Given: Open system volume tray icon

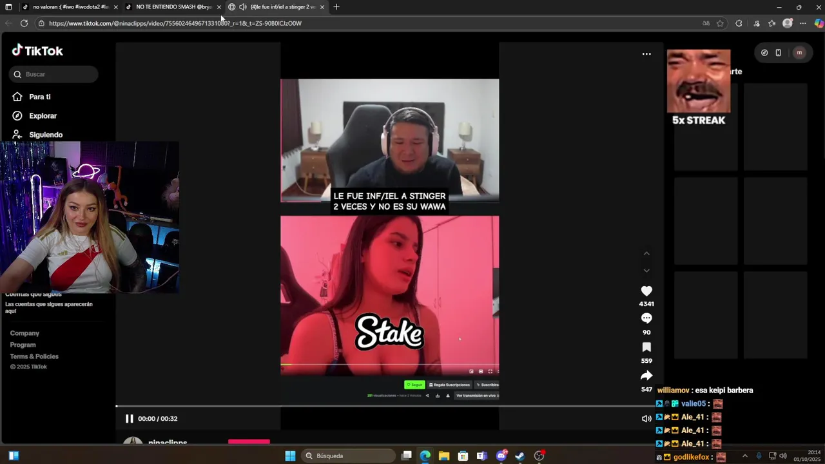Looking at the screenshot, I should [x=783, y=456].
